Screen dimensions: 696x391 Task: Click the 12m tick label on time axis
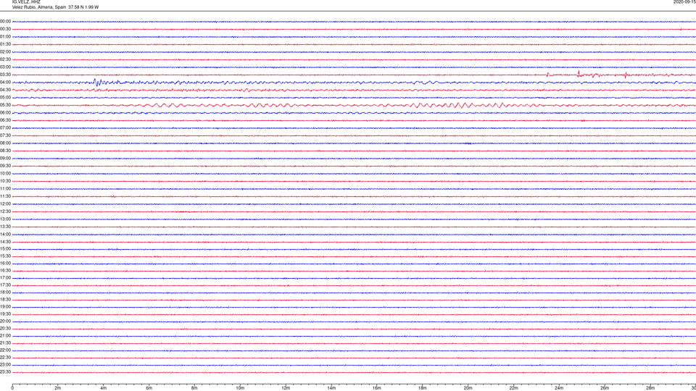[286, 388]
